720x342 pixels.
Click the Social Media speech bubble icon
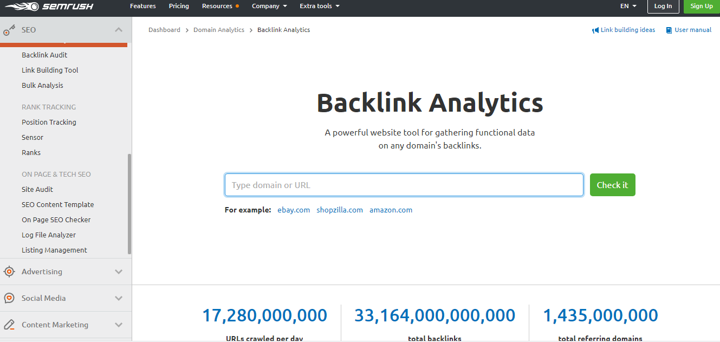(x=9, y=298)
